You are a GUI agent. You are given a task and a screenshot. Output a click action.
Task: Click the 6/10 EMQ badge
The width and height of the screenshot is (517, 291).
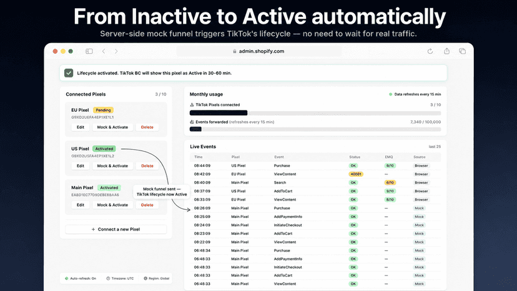tap(390, 182)
